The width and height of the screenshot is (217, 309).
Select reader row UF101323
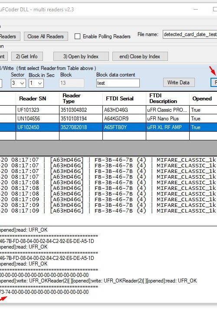(x=108, y=110)
